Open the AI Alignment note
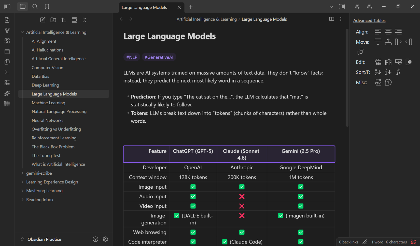Viewport: 420px width, 246px height. (x=44, y=41)
